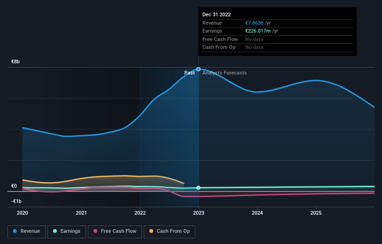Image resolution: width=382 pixels, height=244 pixels.
Task: Toggle the Earnings legend button
Action: pos(67,231)
